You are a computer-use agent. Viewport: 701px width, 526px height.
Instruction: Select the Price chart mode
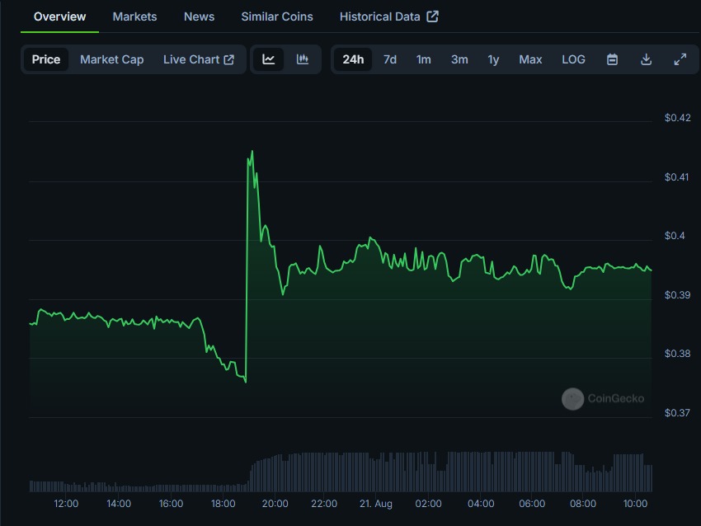pyautogui.click(x=46, y=59)
